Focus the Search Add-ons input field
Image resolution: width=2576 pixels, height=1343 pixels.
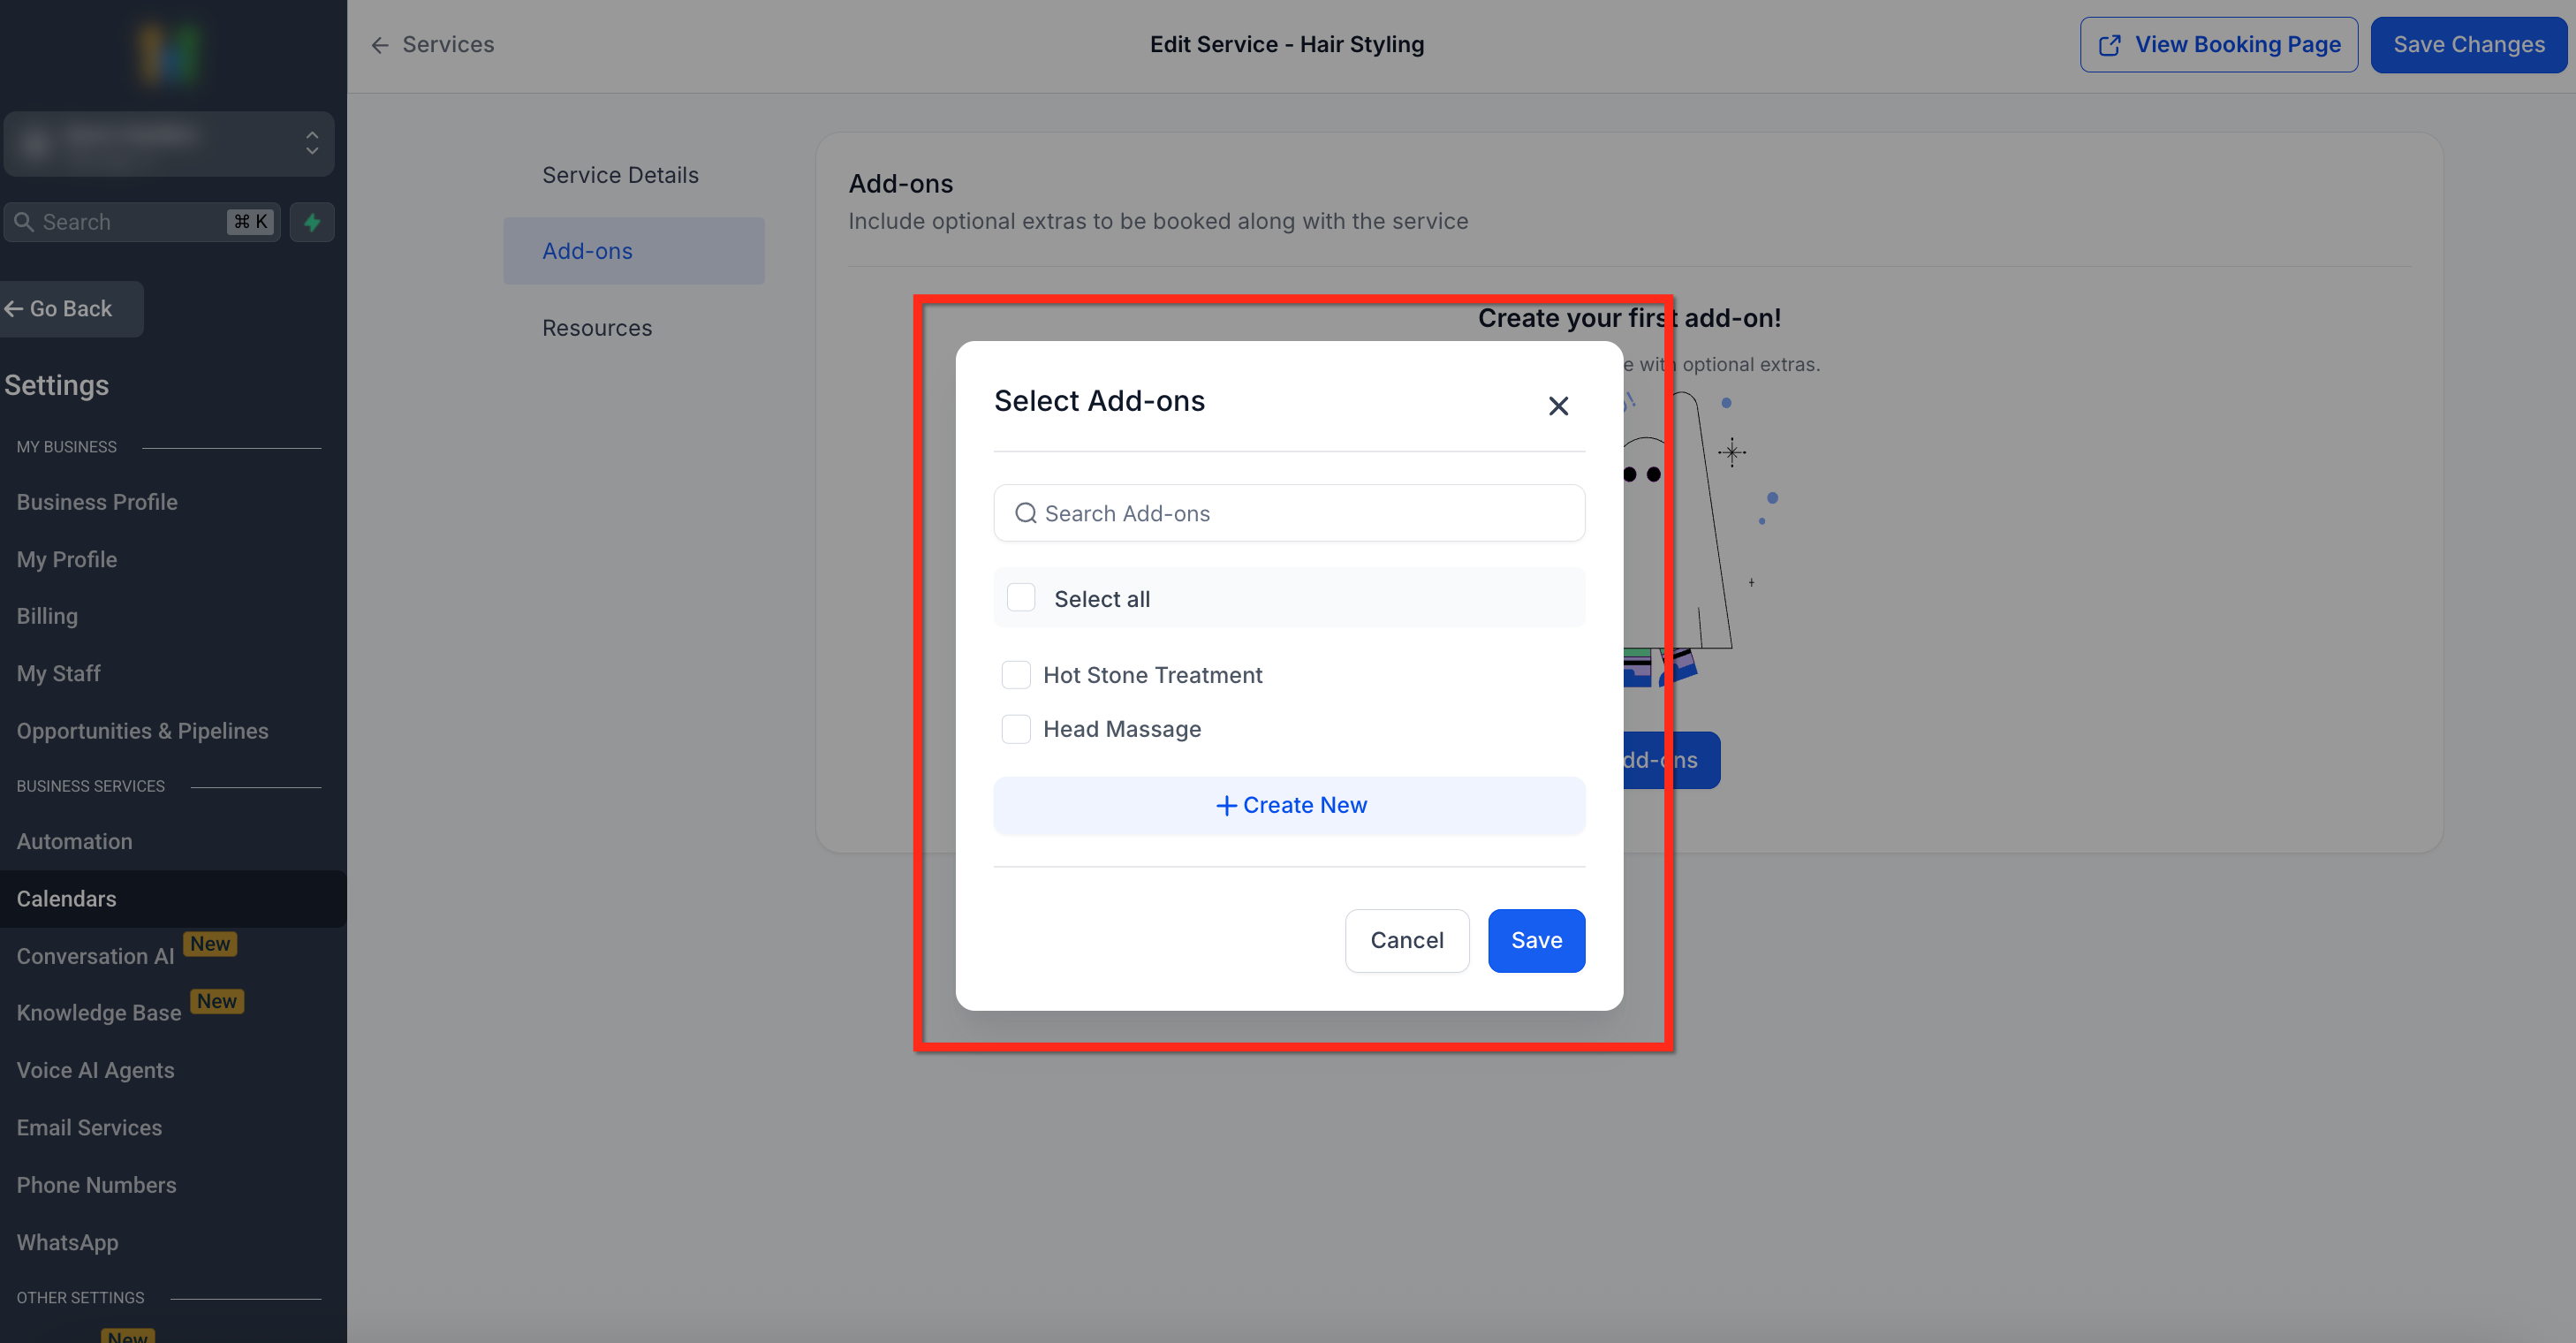[1300, 513]
